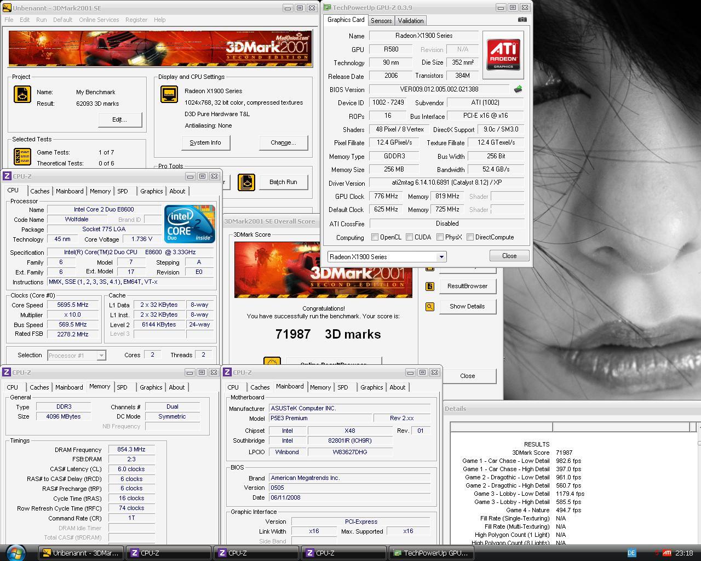Image resolution: width=701 pixels, height=561 pixels.
Task: Click the '71987 3D marks' score text
Action: (x=328, y=334)
